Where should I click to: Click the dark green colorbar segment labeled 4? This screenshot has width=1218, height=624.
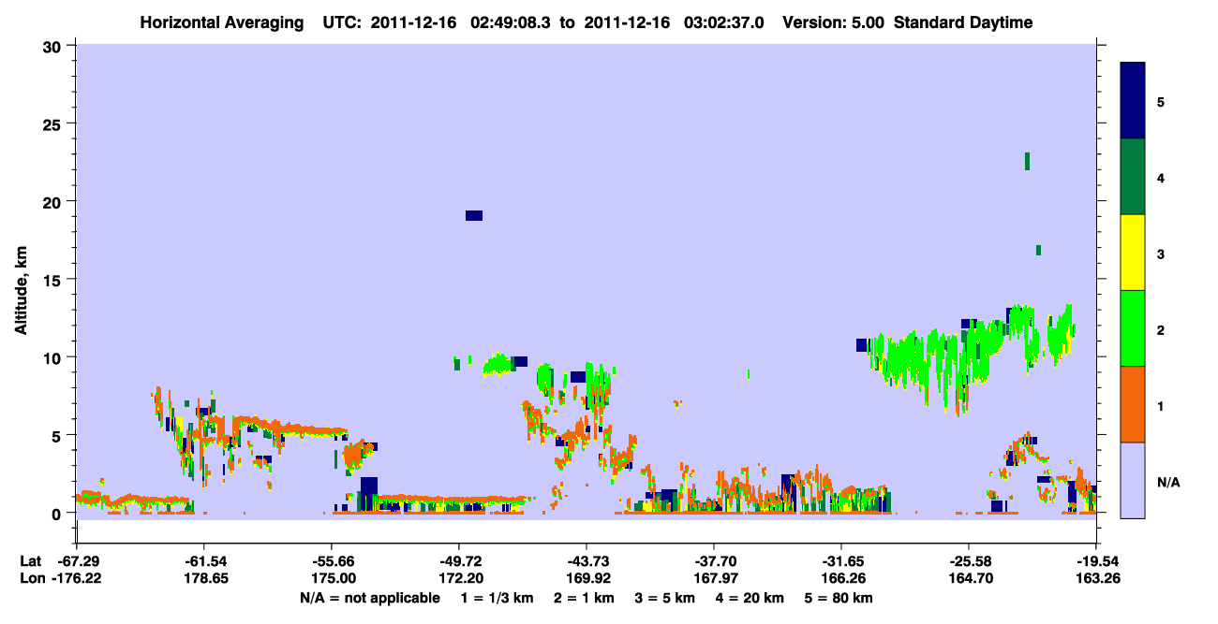click(1133, 177)
